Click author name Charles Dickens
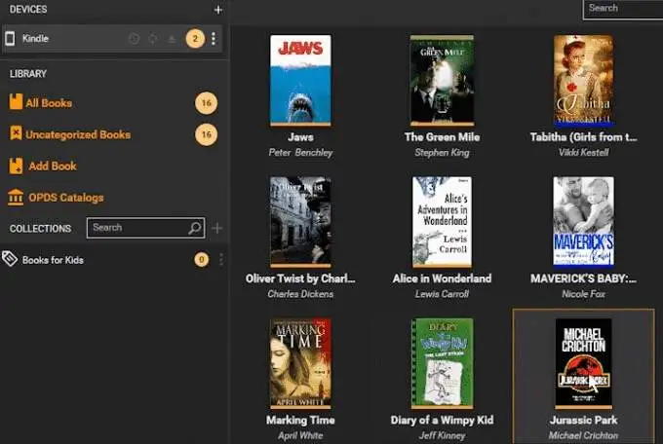Viewport: 663px width, 444px height. (x=300, y=294)
